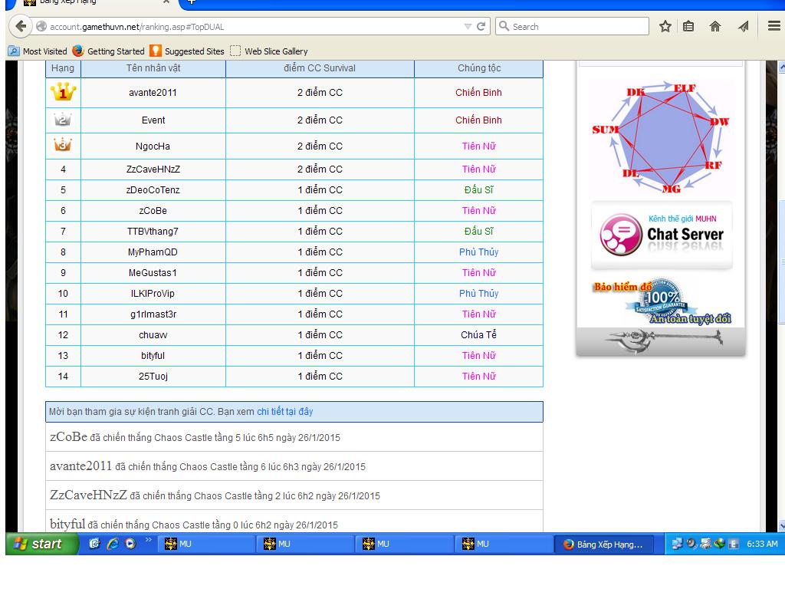Select player name MyPhamQD
The image size is (785, 589).
click(153, 252)
